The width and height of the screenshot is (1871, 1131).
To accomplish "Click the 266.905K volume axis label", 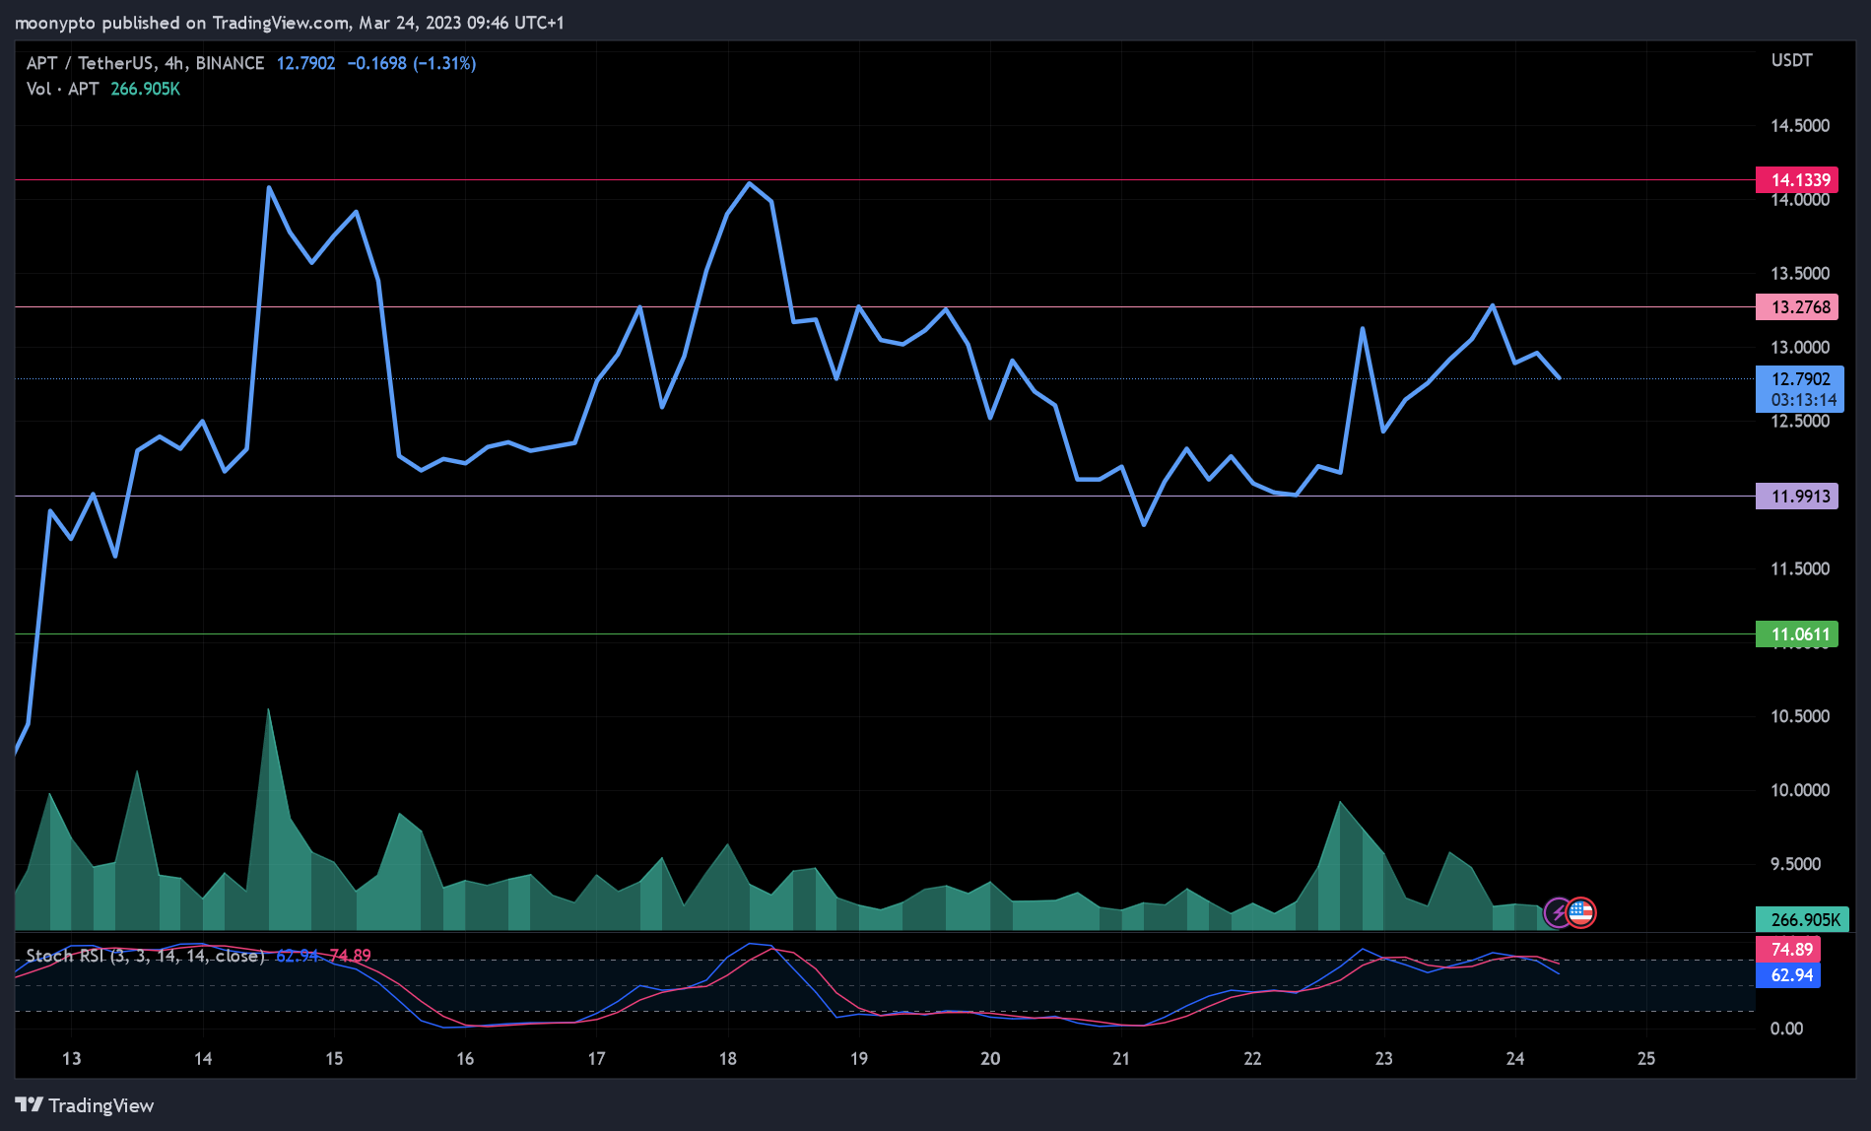I will tap(1803, 919).
